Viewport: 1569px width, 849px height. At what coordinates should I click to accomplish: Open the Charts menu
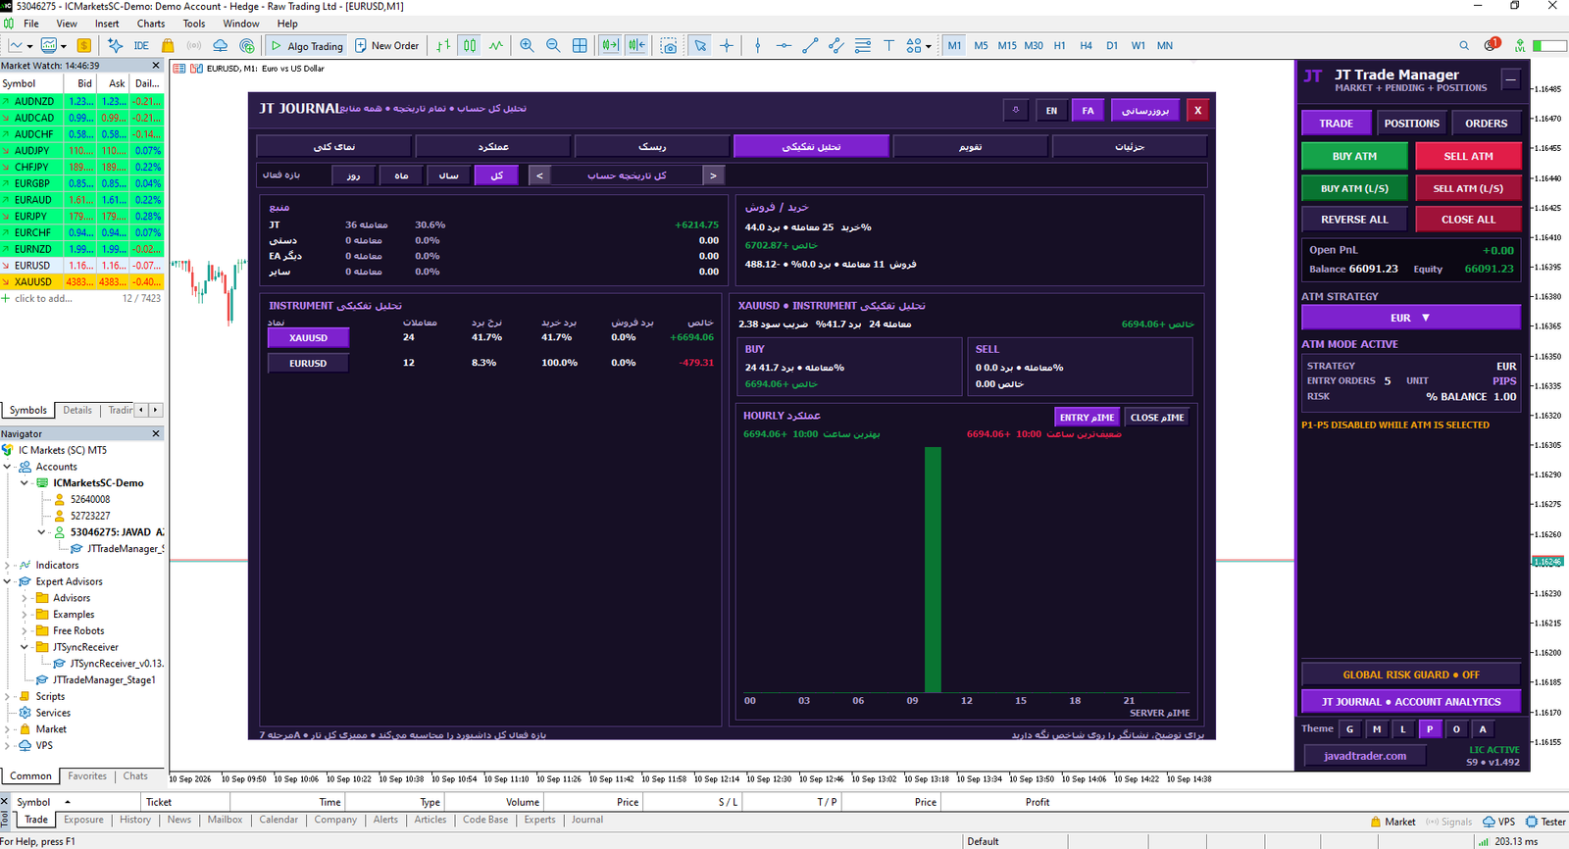pos(151,24)
